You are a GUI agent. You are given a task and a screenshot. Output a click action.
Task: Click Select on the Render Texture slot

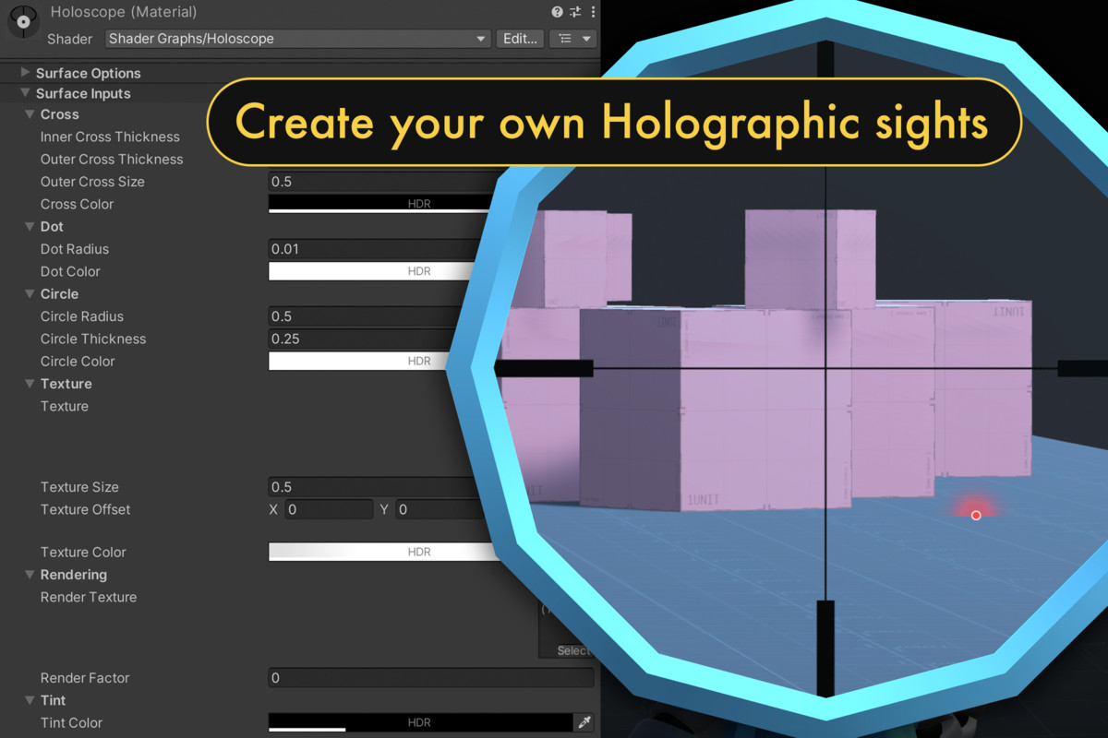point(572,650)
